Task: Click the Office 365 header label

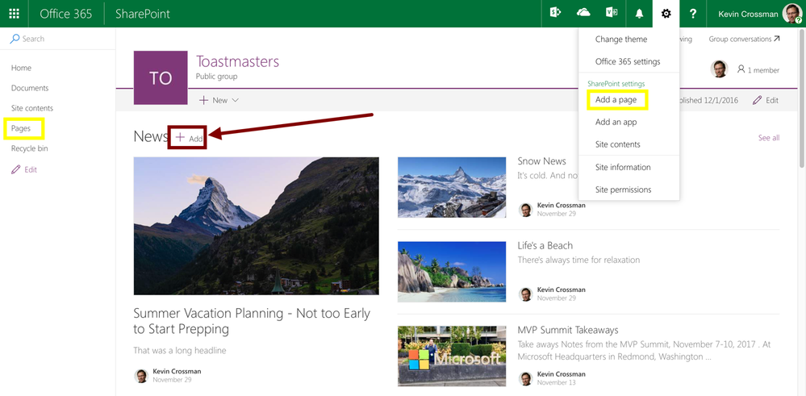Action: point(66,14)
